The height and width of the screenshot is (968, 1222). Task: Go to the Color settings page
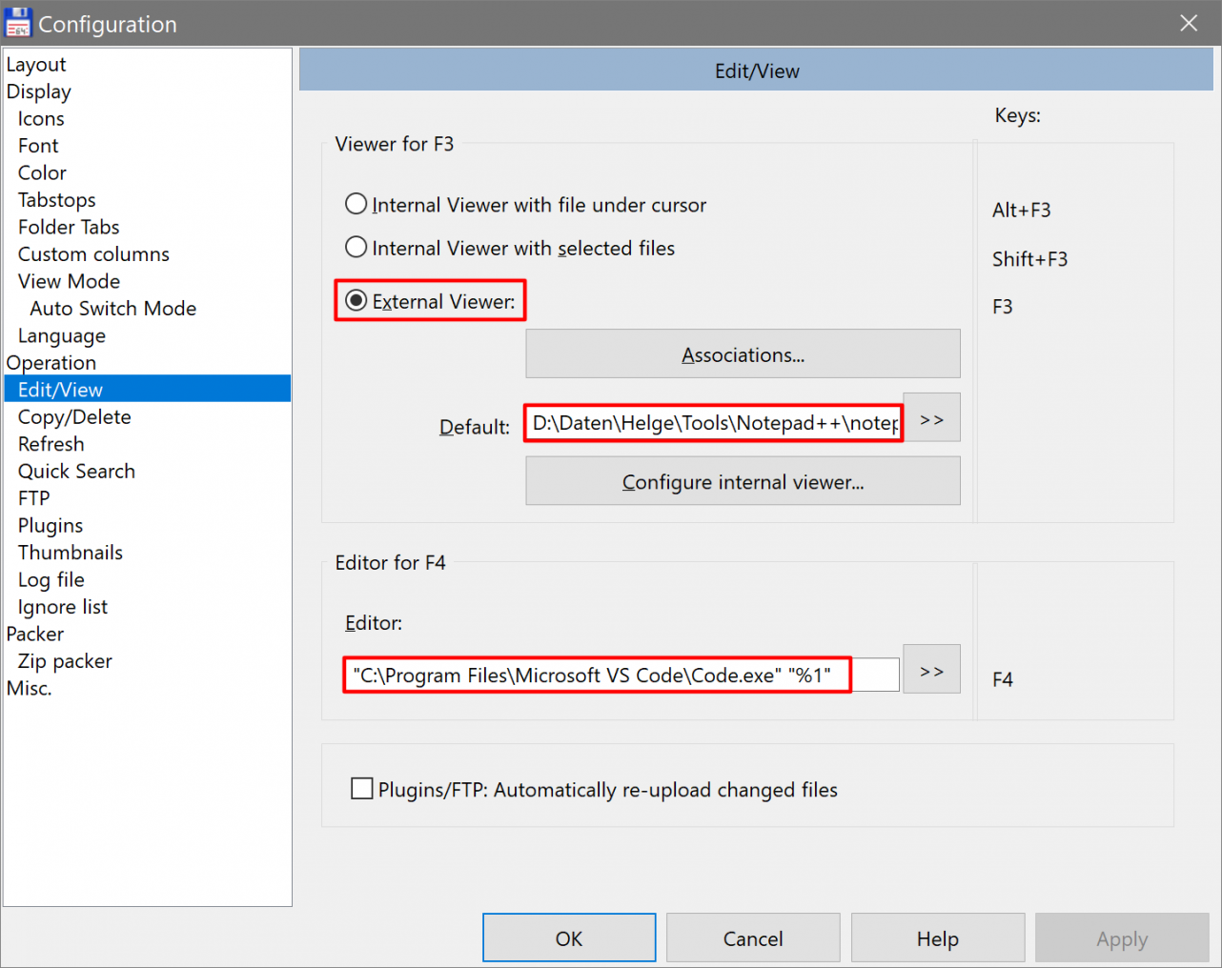pyautogui.click(x=42, y=173)
